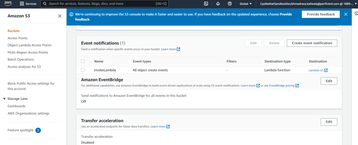358x145 pixels.
Task: Open the Services grid menu
Action: (x=28, y=4)
